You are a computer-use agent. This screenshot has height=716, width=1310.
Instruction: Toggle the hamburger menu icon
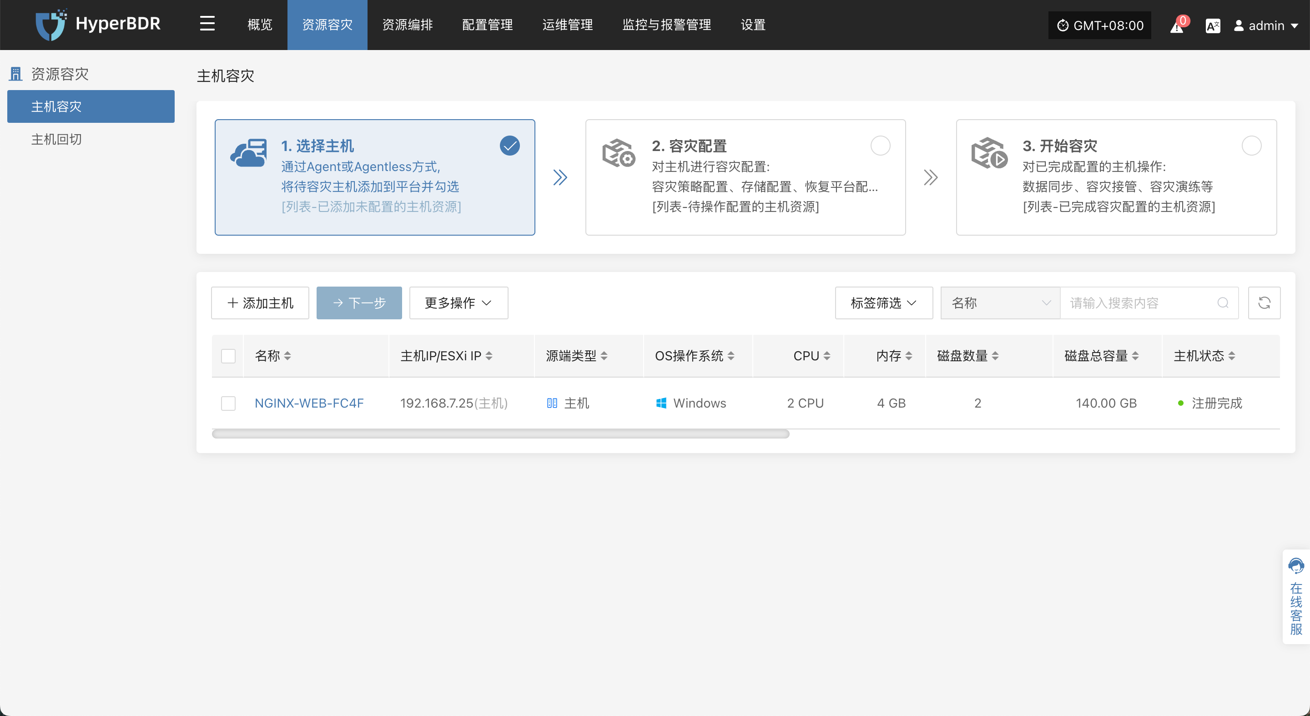point(207,24)
